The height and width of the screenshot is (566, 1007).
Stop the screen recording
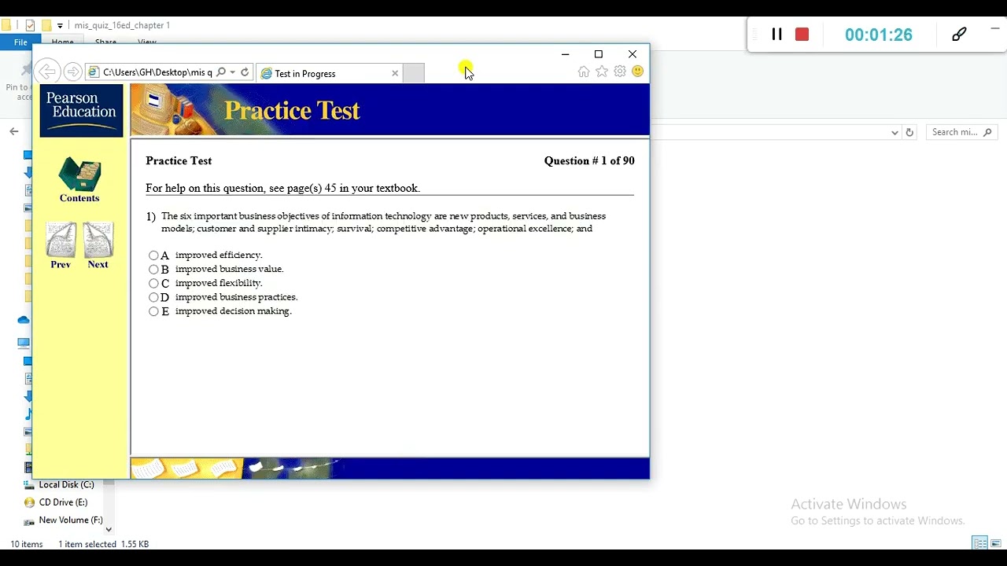coord(802,35)
